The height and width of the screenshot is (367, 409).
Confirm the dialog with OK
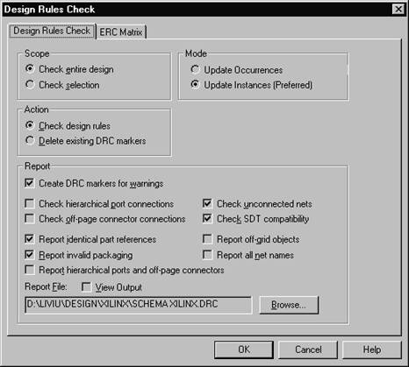(x=244, y=349)
